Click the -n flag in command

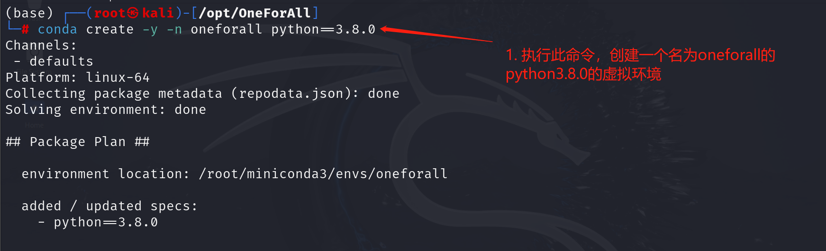click(174, 30)
